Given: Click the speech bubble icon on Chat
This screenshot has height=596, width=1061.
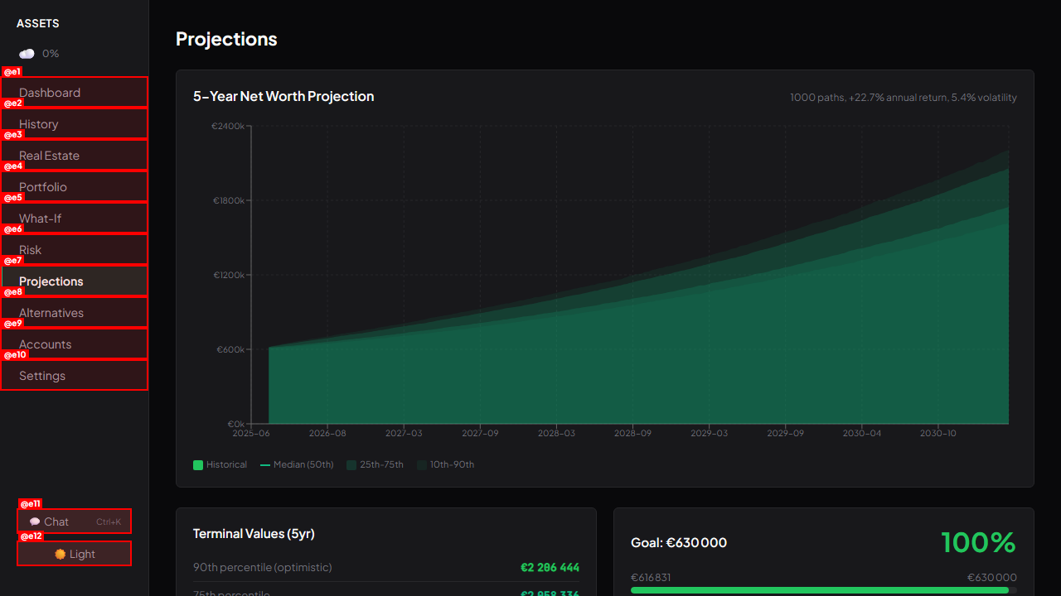Looking at the screenshot, I should pyautogui.click(x=35, y=521).
